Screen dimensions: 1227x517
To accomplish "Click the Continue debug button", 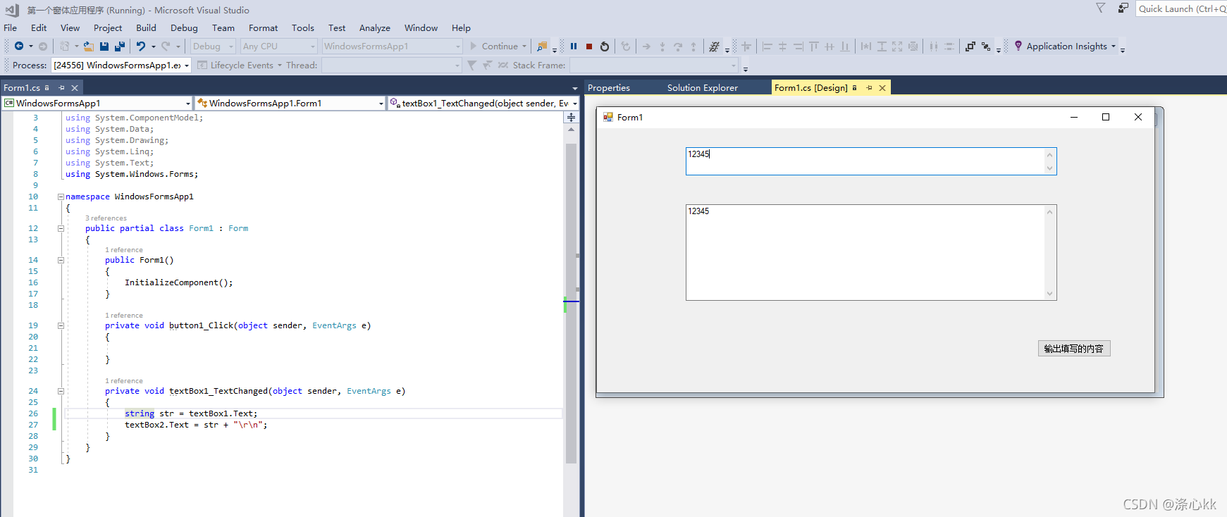I will [495, 46].
